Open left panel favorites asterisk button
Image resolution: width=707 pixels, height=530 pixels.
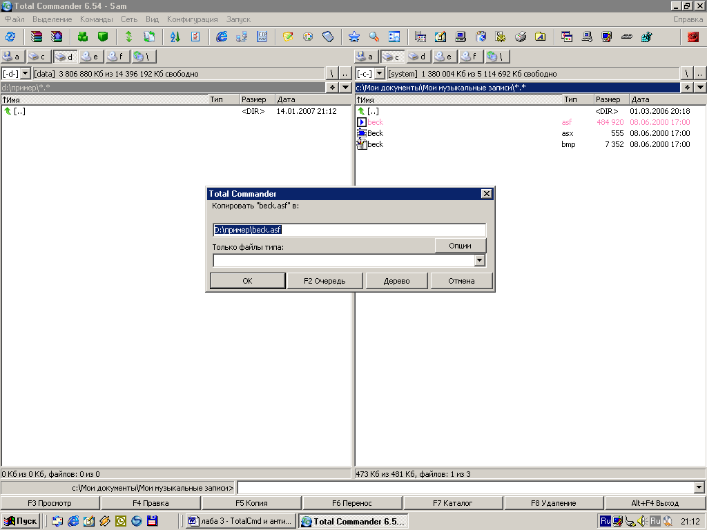coord(332,88)
